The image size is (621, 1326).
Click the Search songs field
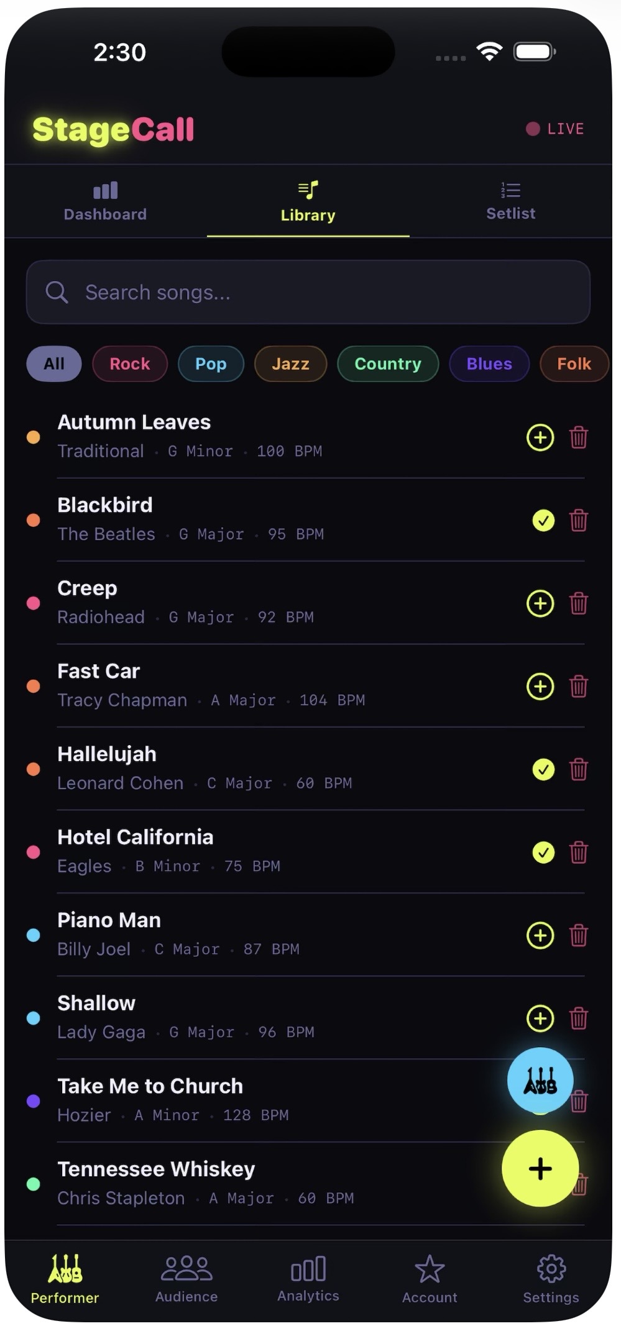pyautogui.click(x=308, y=292)
